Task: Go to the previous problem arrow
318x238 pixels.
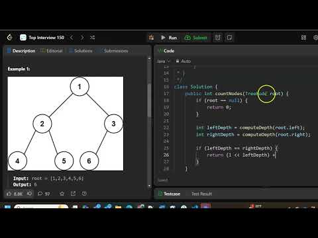Action: tap(72, 38)
